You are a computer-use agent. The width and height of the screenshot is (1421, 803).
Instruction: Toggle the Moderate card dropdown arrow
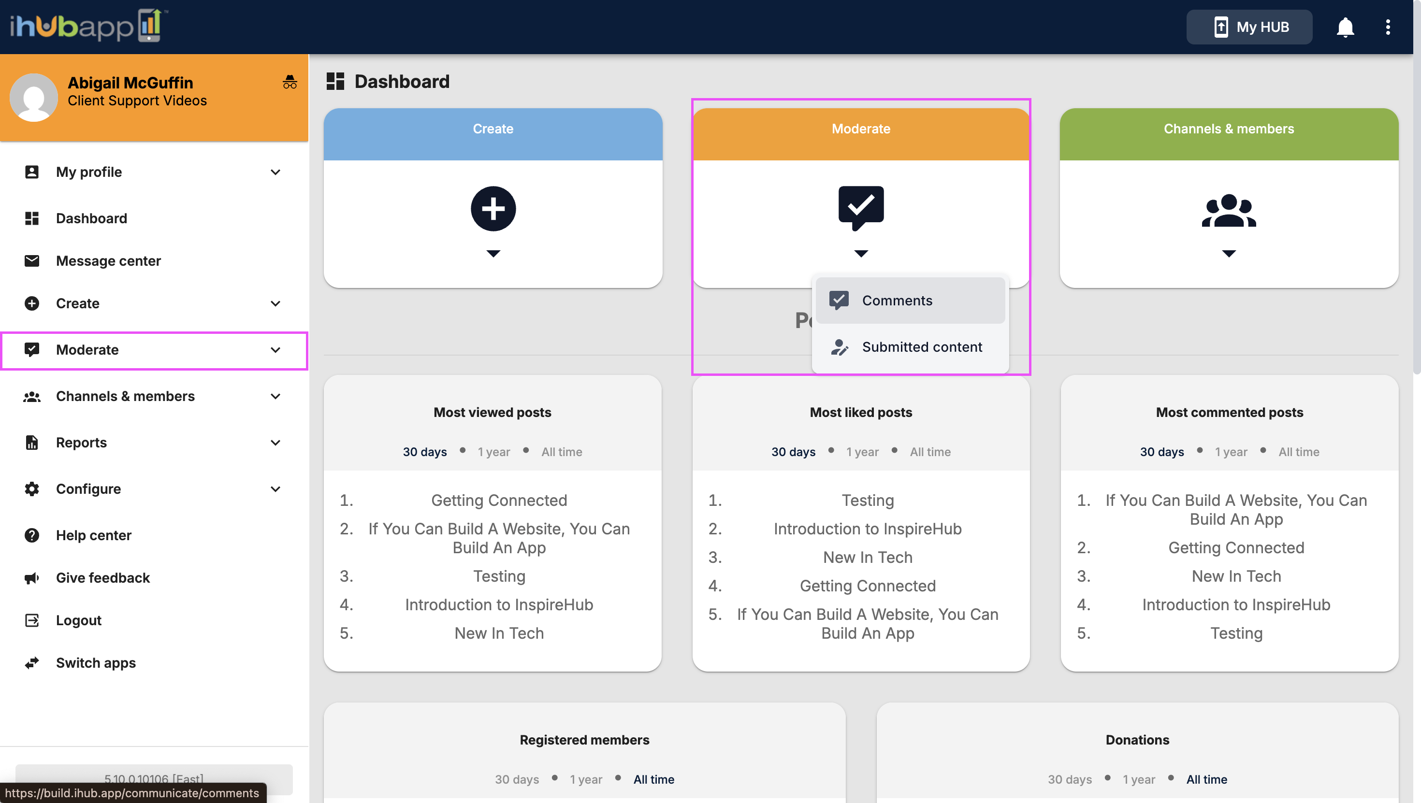click(860, 253)
